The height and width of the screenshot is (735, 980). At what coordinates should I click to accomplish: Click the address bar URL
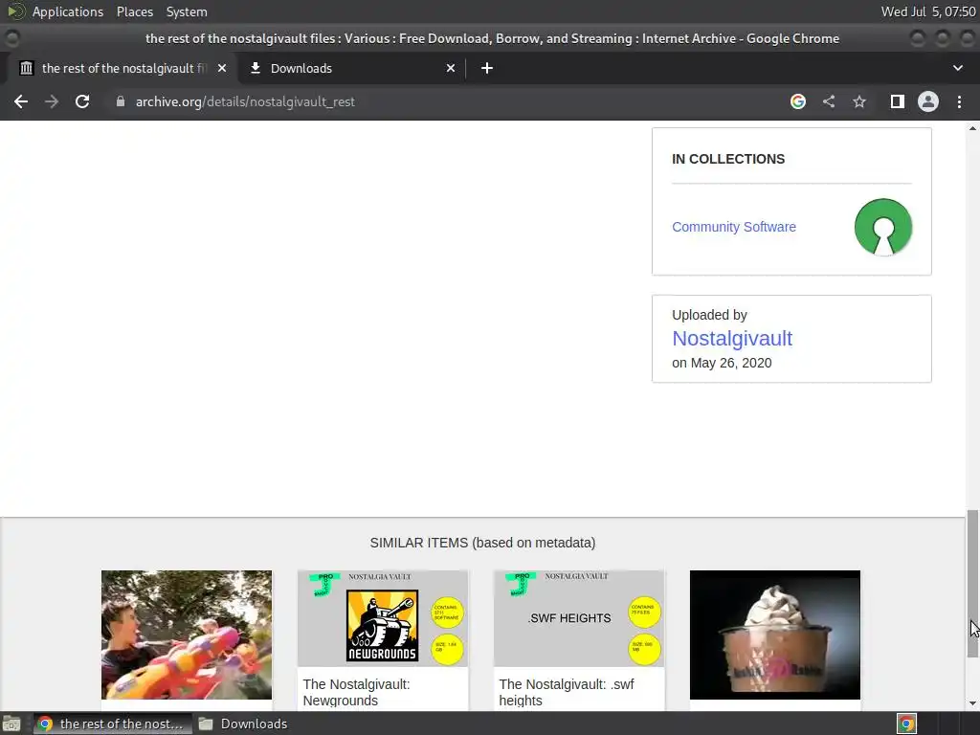[x=245, y=101]
